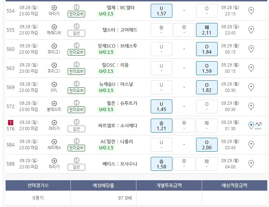This screenshot has width=269, height=207.
Task: Toggle the U 1.57 pick for 엘체 : RC셀타
Action: pyautogui.click(x=161, y=11)
